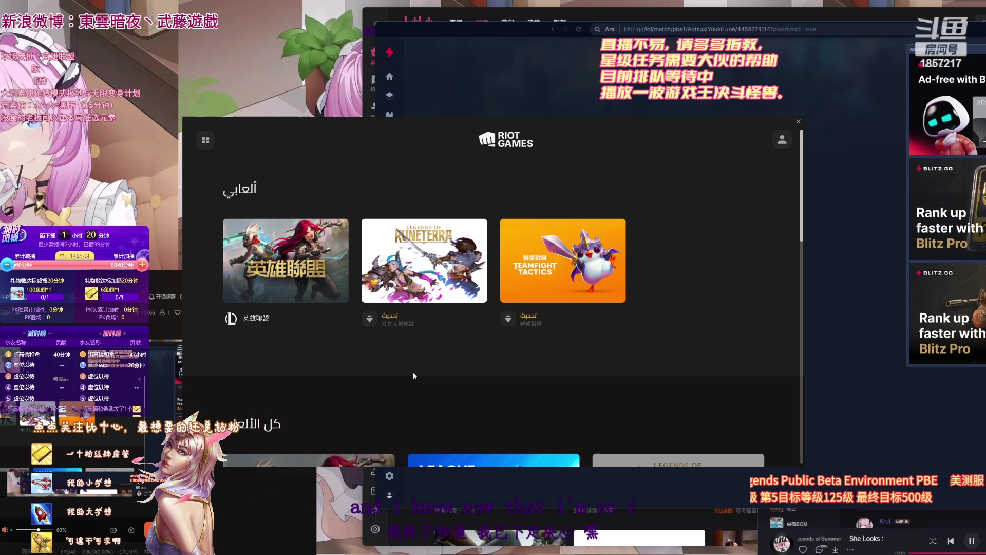Click the Blitz search field labeled Ara
The image size is (986, 555).
click(610, 29)
